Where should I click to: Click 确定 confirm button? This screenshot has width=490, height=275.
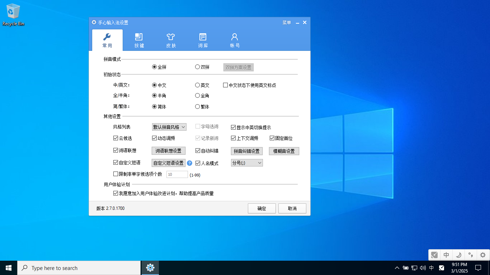(262, 208)
